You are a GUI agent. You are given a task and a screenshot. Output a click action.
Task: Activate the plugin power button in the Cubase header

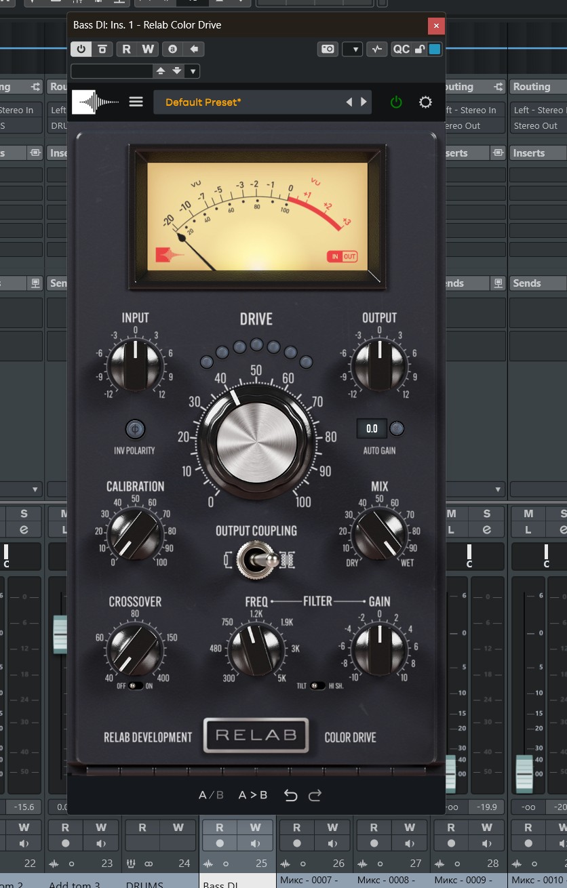point(81,49)
